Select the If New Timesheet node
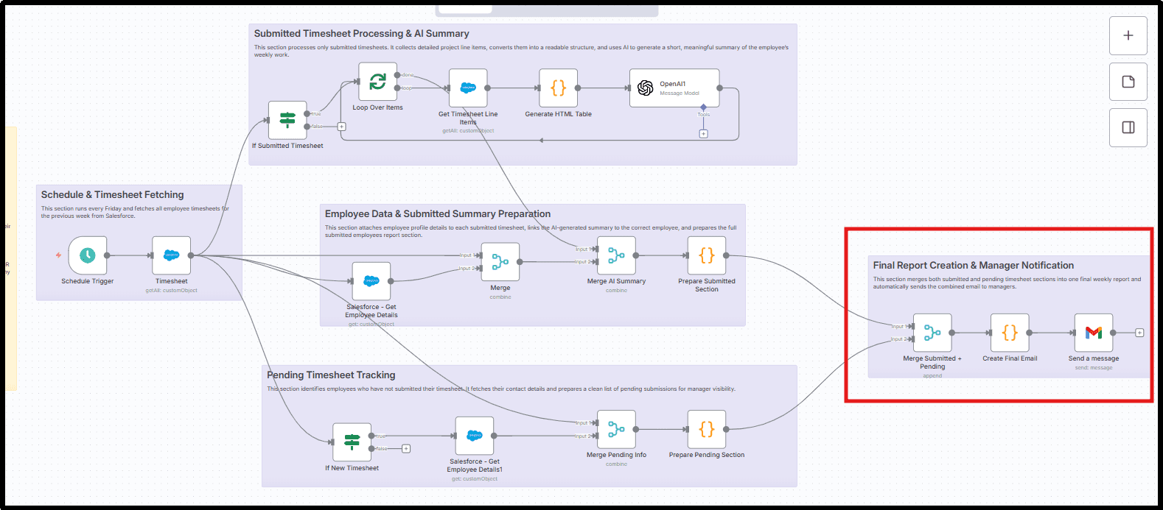 point(352,442)
